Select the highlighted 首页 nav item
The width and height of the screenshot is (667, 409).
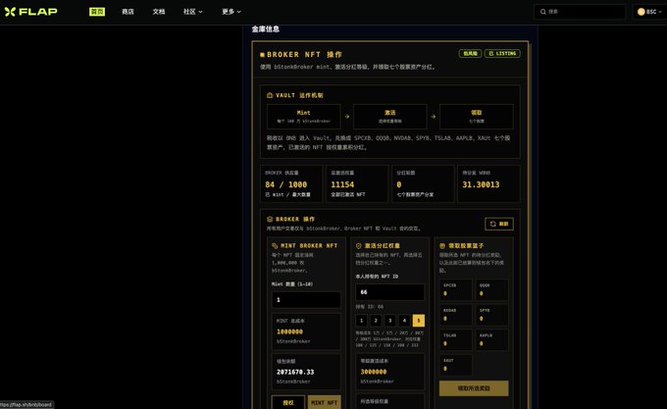pyautogui.click(x=97, y=12)
